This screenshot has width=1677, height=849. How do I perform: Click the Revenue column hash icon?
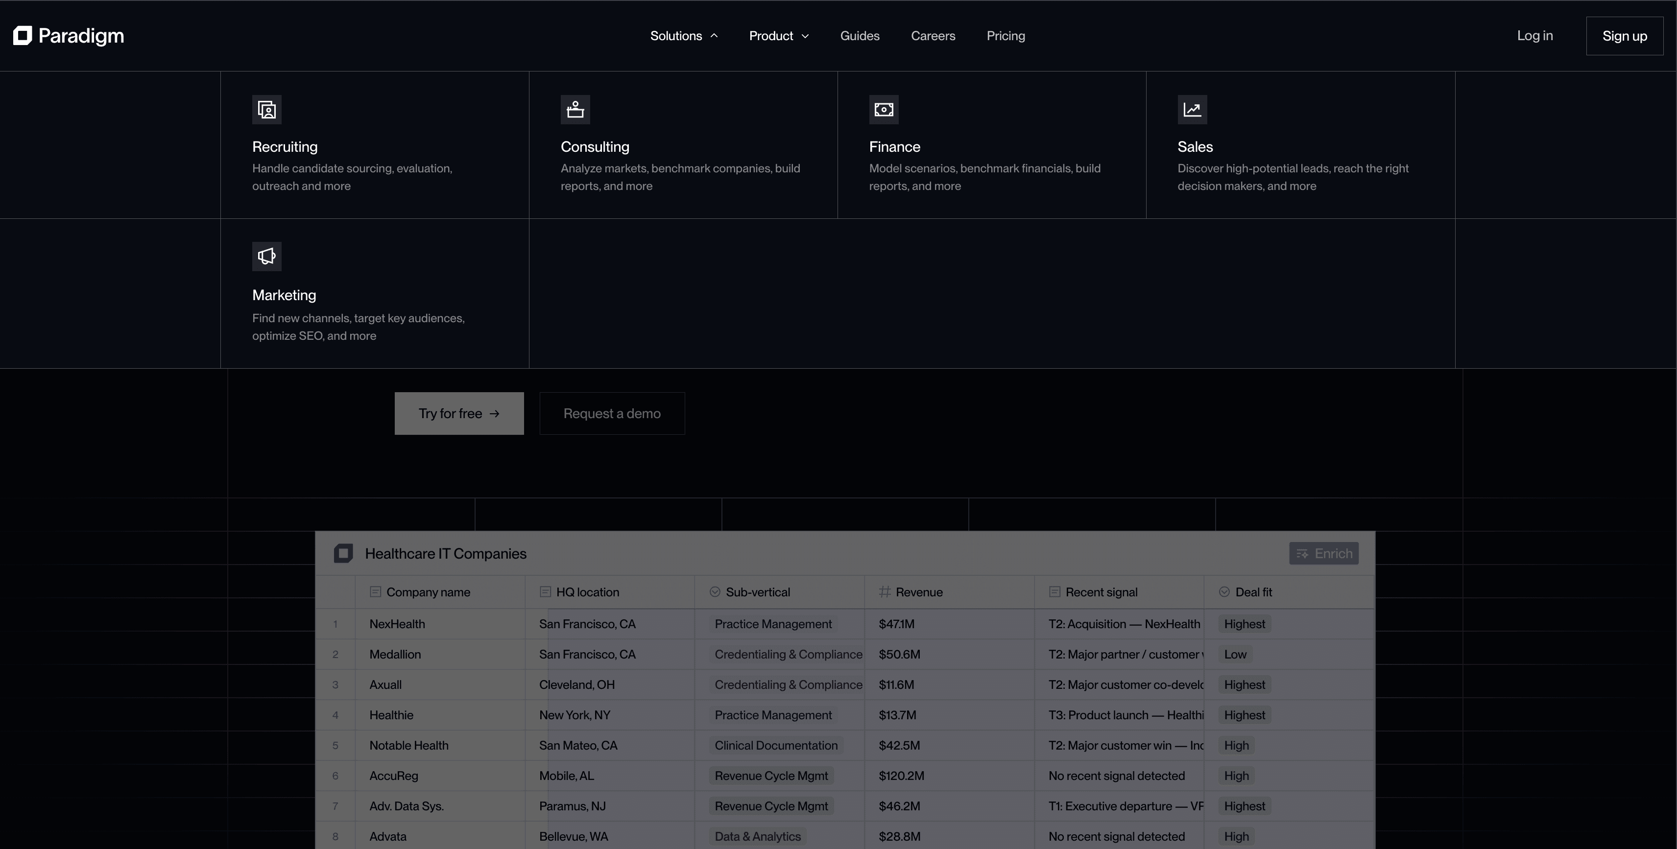click(x=884, y=592)
